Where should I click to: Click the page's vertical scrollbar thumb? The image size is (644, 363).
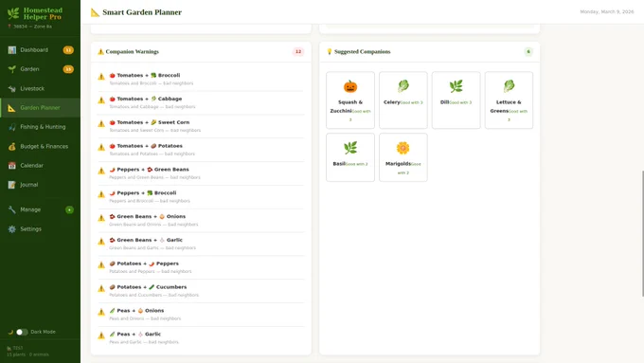pos(642,233)
